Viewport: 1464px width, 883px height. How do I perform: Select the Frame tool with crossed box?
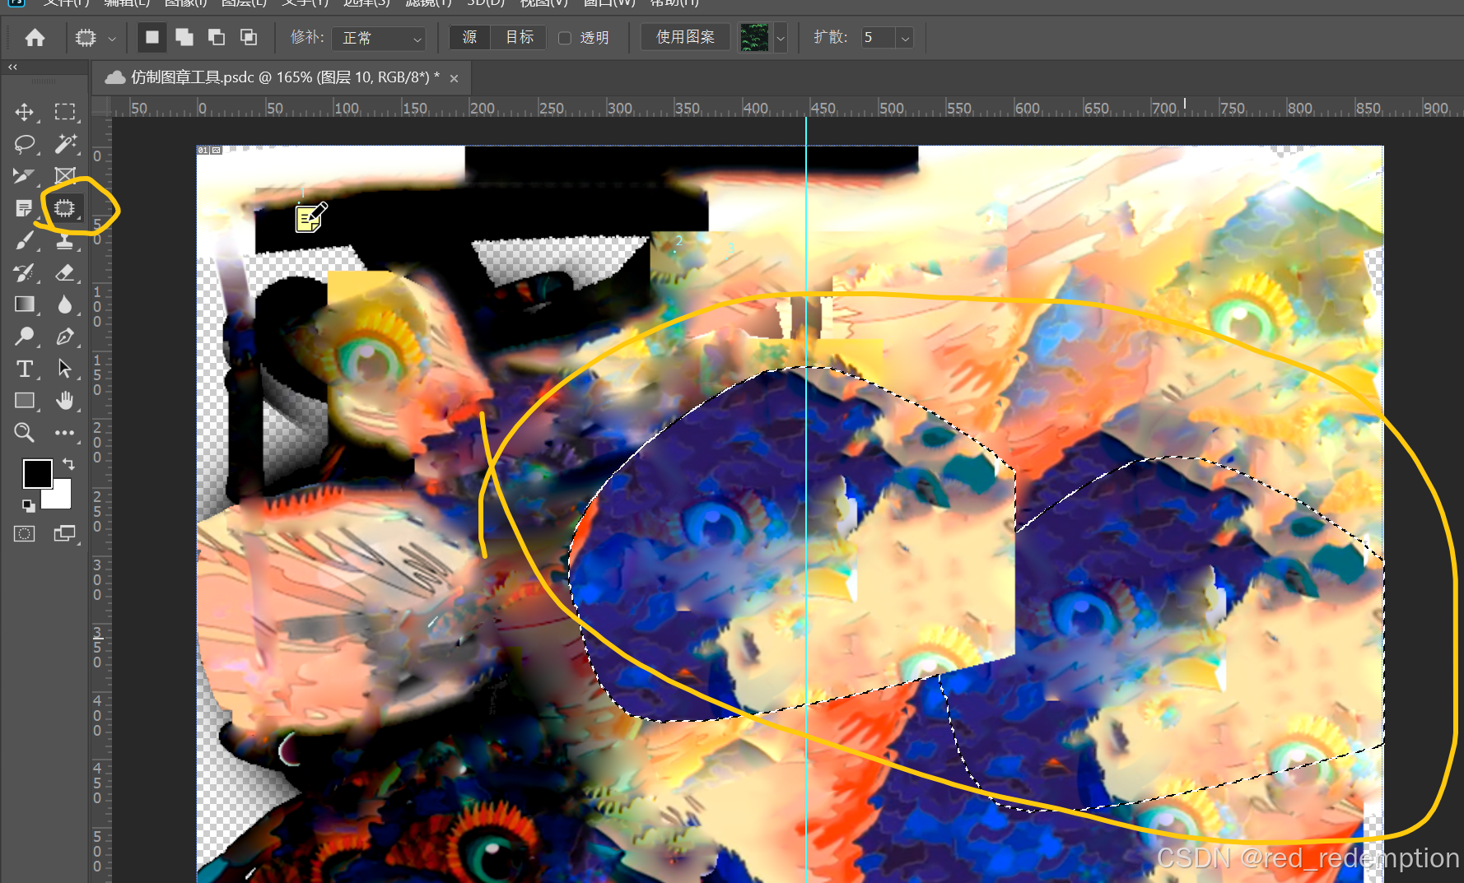[x=64, y=176]
